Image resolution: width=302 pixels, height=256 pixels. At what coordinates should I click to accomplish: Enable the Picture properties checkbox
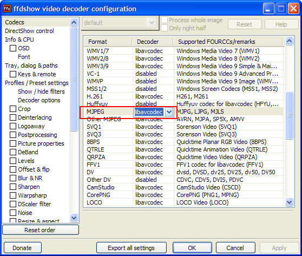click(13, 143)
